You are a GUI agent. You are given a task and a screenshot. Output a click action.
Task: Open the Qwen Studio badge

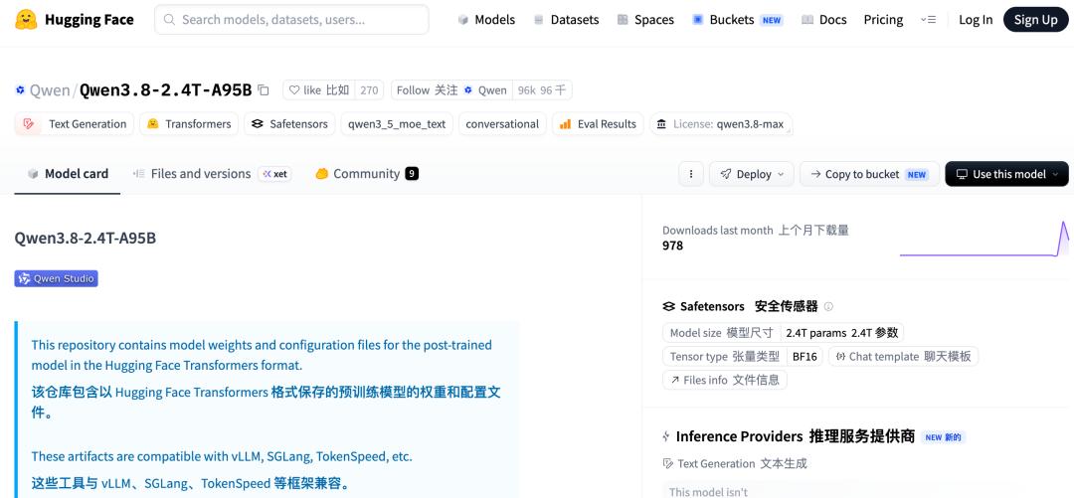56,278
